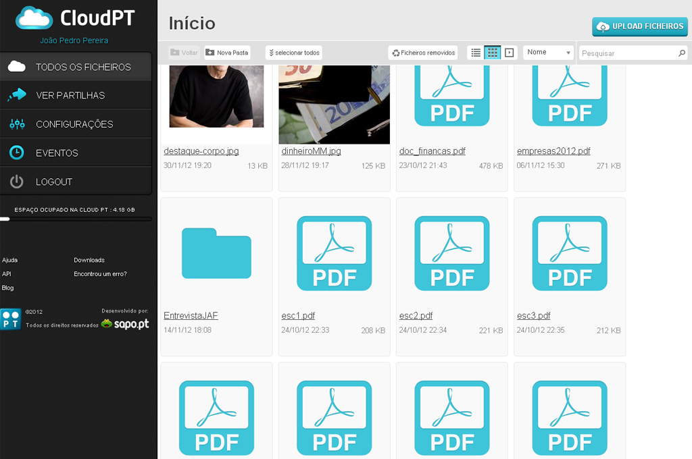Click the search magnifier icon

point(681,53)
